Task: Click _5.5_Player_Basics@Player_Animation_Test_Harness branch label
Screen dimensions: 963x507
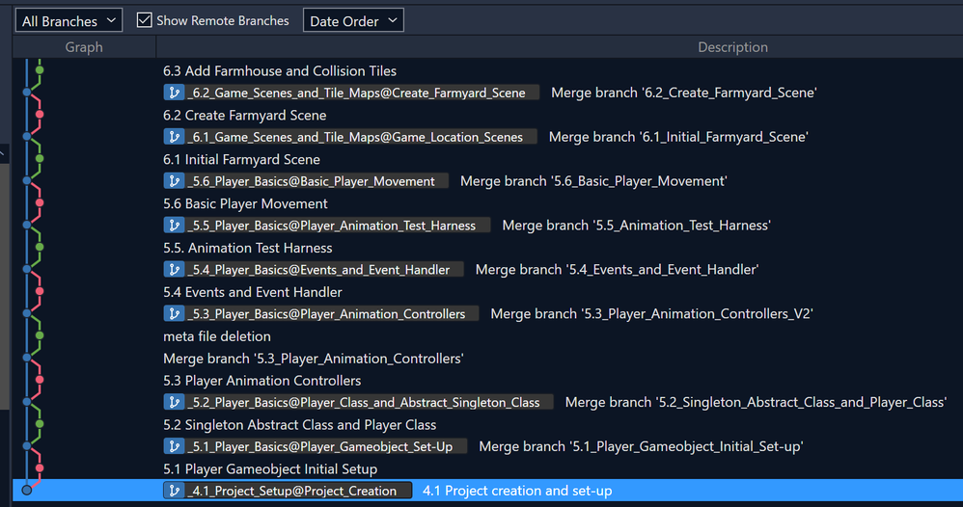Action: pos(327,226)
